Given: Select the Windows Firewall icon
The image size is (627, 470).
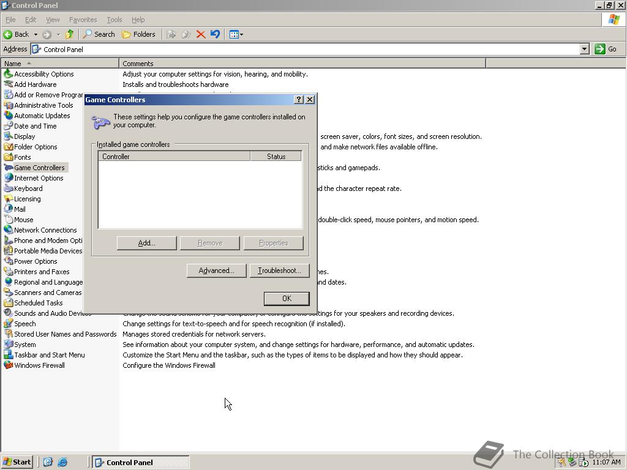Looking at the screenshot, I should (8, 365).
